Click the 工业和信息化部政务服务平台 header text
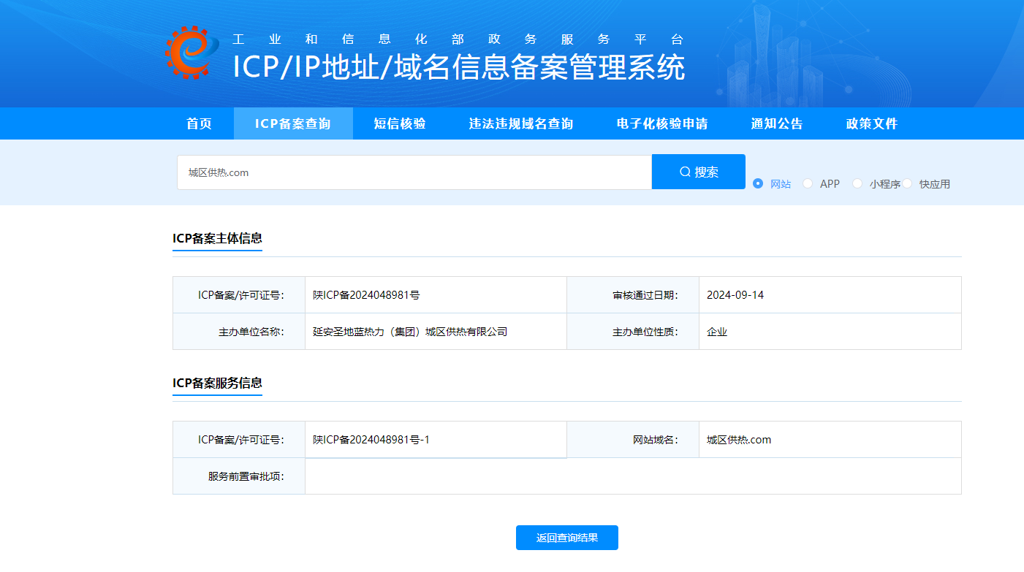1024x572 pixels. click(458, 39)
